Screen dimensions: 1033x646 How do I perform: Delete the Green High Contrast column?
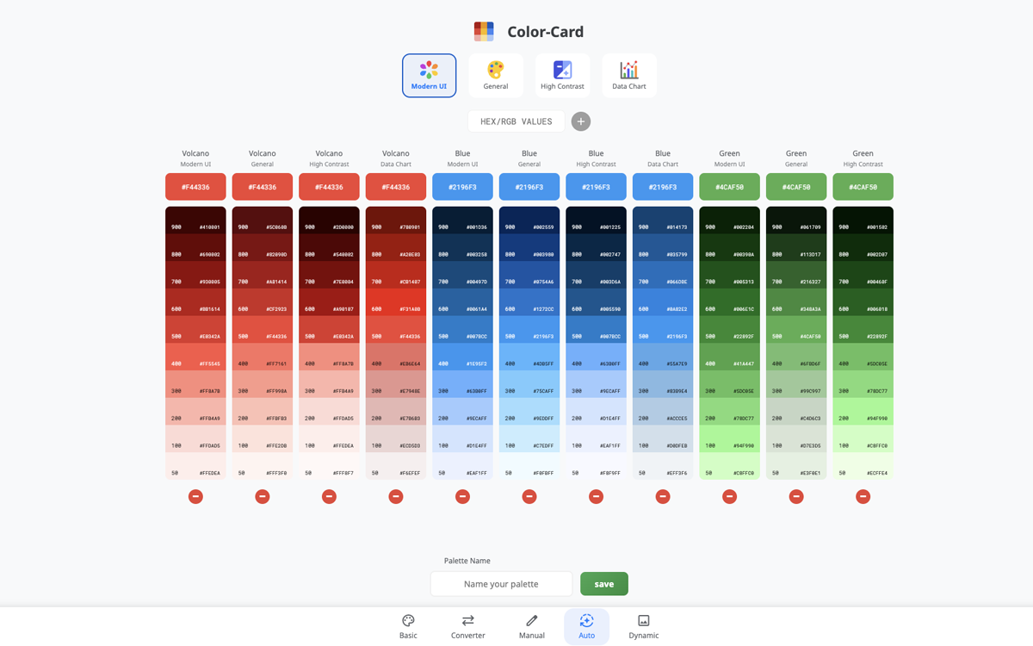coord(863,496)
